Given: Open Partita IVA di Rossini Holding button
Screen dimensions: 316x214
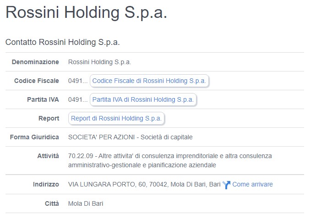Looking at the screenshot, I should pyautogui.click(x=143, y=99).
